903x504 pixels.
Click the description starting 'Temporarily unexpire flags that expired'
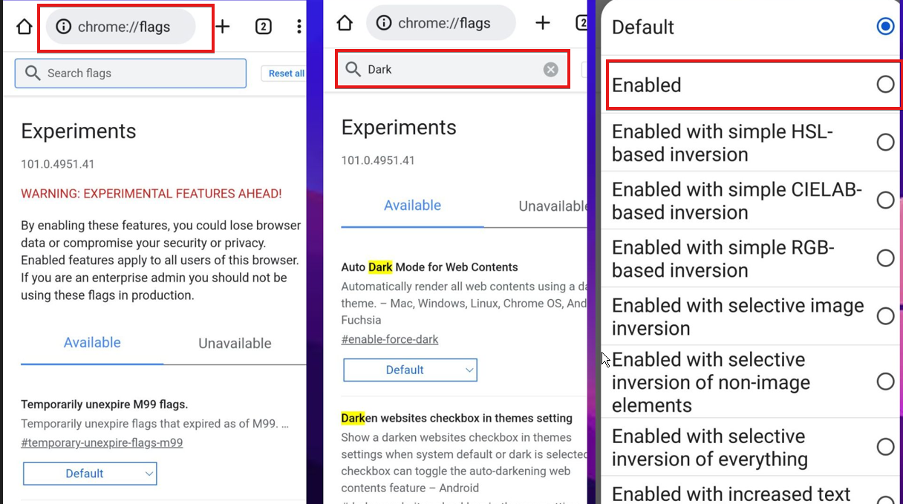(x=154, y=424)
